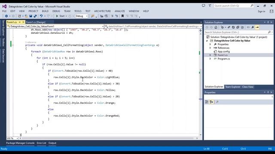Viewport: 275px width, 154px height.
Task: Click the Navigate Backward toolbar icon
Action: tap(6, 16)
